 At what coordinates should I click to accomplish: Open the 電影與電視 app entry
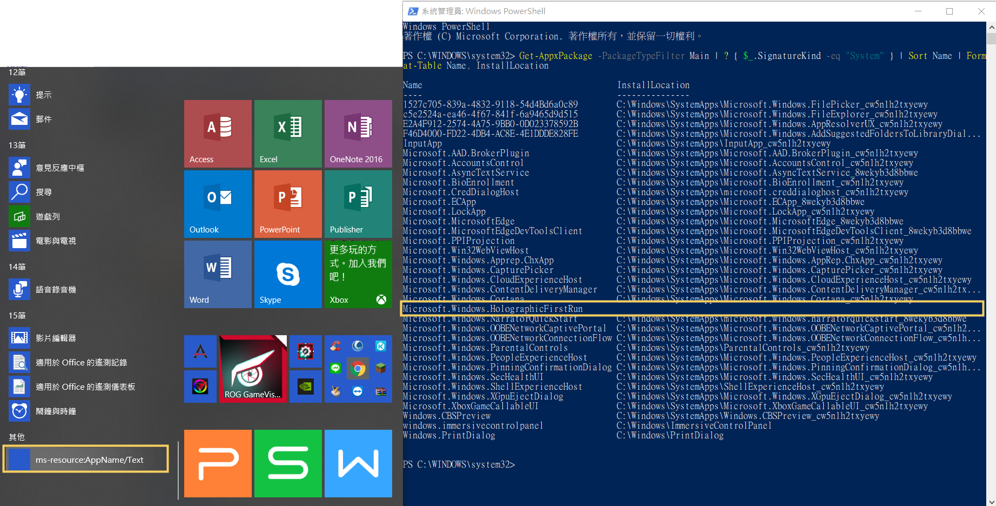point(86,241)
